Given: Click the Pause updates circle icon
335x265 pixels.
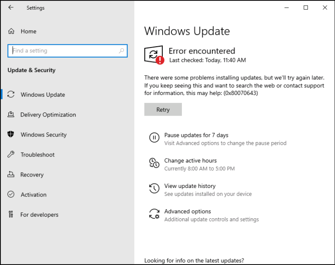Looking at the screenshot, I should 154,138.
